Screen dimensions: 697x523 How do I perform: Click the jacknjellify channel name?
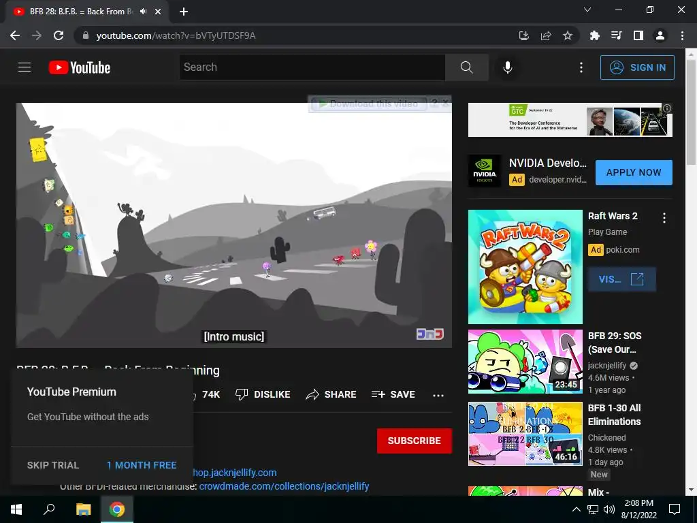pyautogui.click(x=607, y=366)
